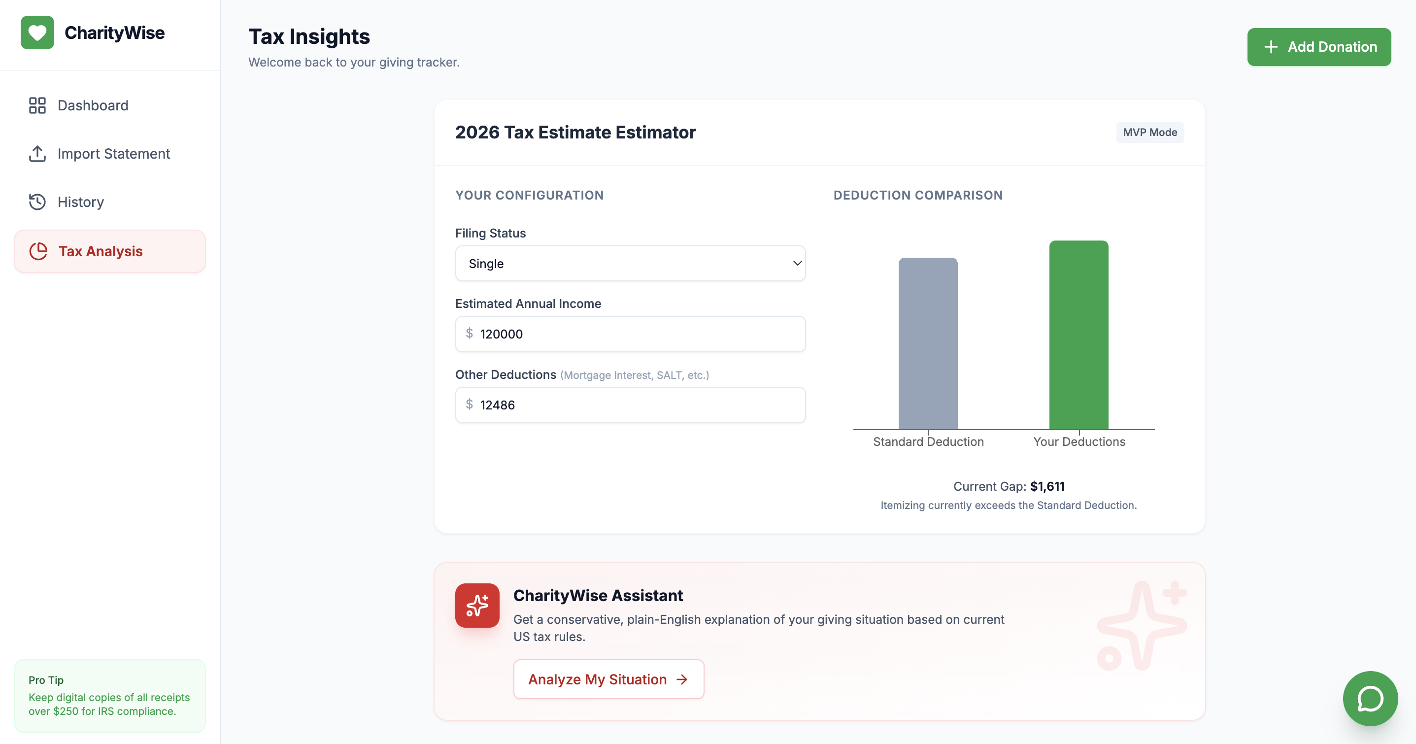
Task: Go to the Dashboard menu item
Action: tap(93, 105)
